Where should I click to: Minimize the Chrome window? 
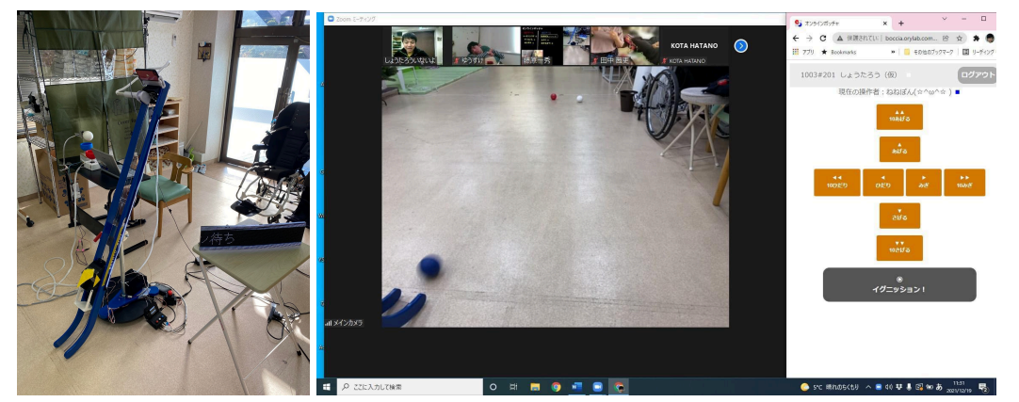pos(963,19)
